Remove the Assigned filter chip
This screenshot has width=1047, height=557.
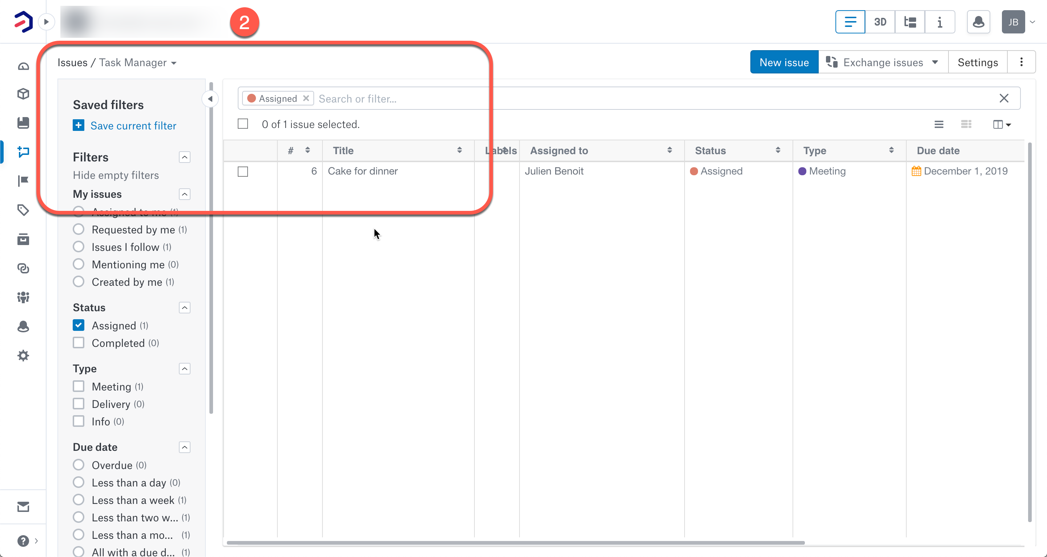coord(306,98)
